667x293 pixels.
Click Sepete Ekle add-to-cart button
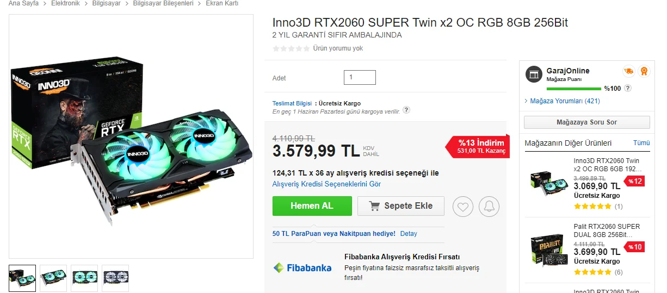(x=401, y=206)
